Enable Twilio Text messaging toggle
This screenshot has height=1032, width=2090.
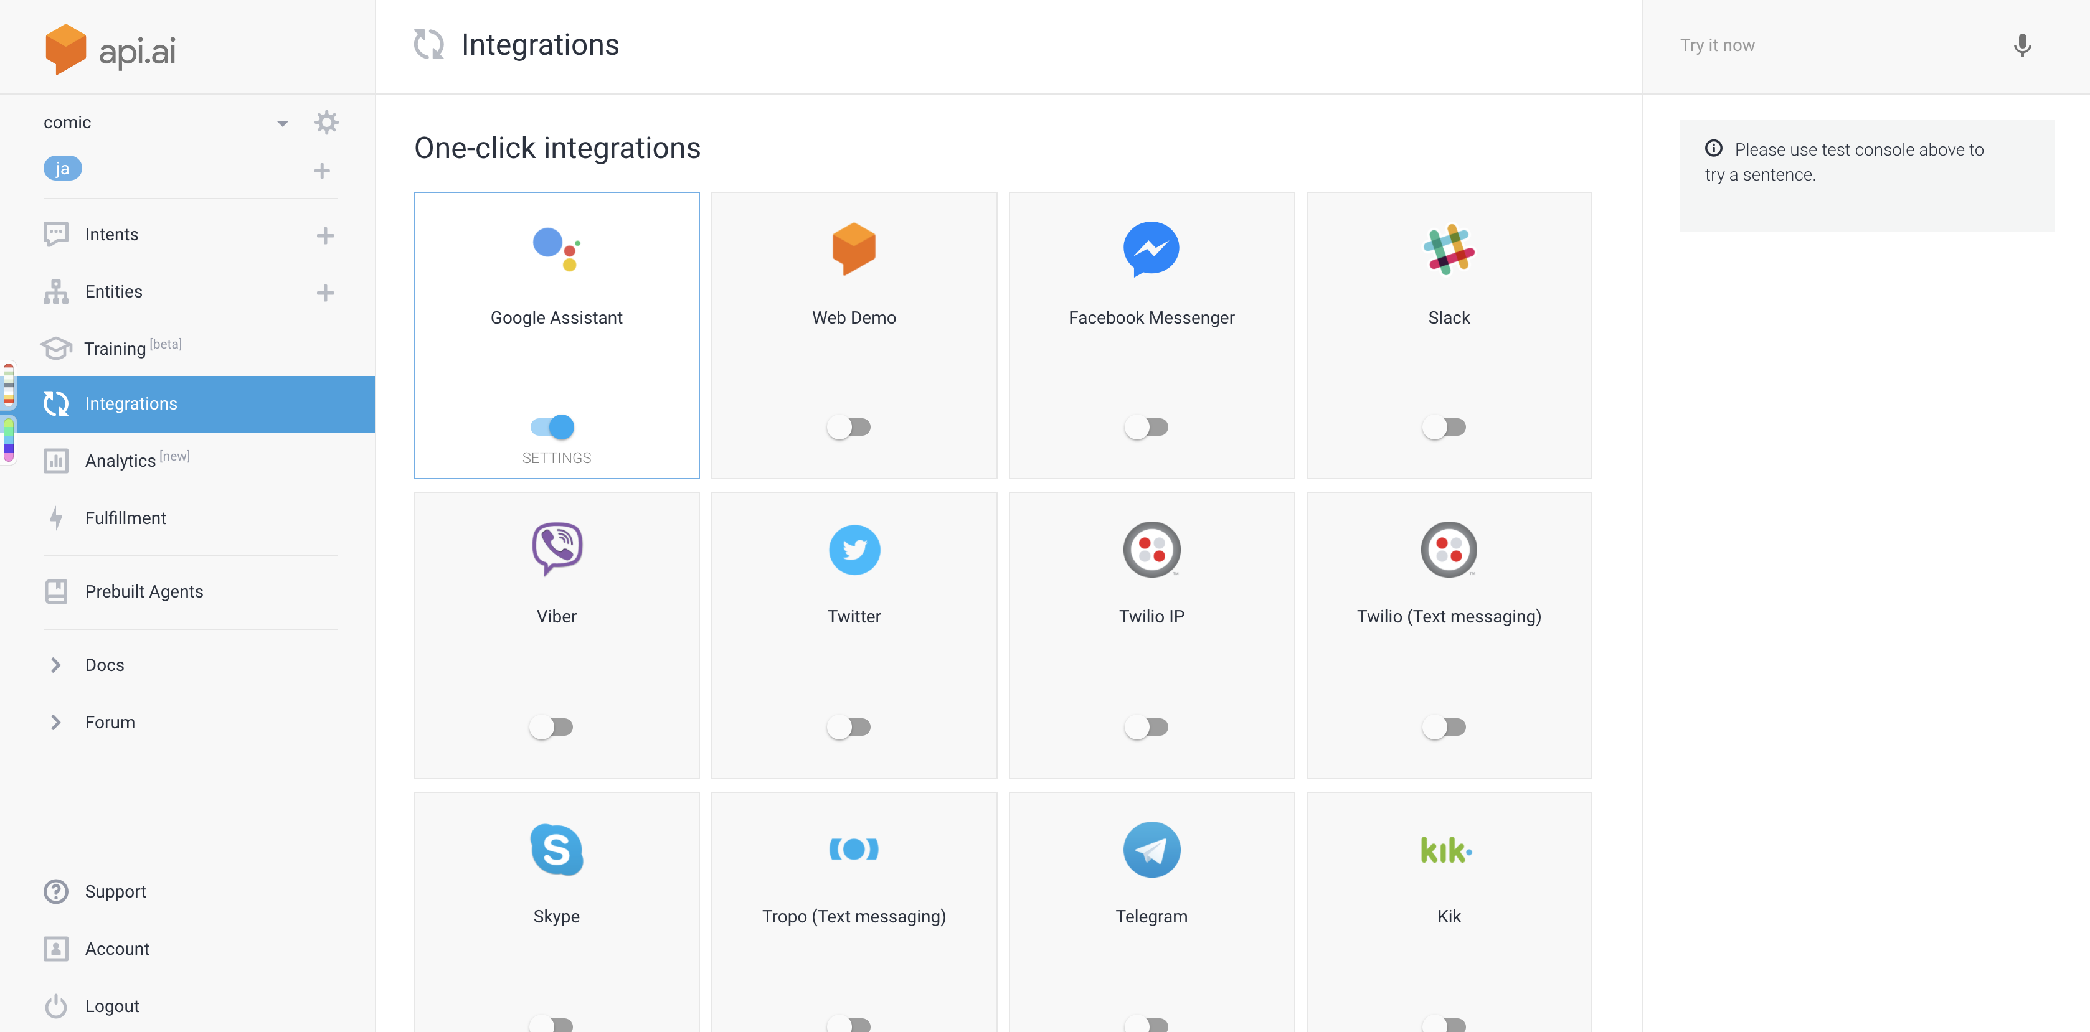point(1444,726)
